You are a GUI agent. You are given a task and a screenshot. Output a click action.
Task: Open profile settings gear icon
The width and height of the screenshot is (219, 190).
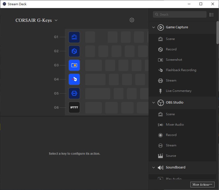click(132, 20)
